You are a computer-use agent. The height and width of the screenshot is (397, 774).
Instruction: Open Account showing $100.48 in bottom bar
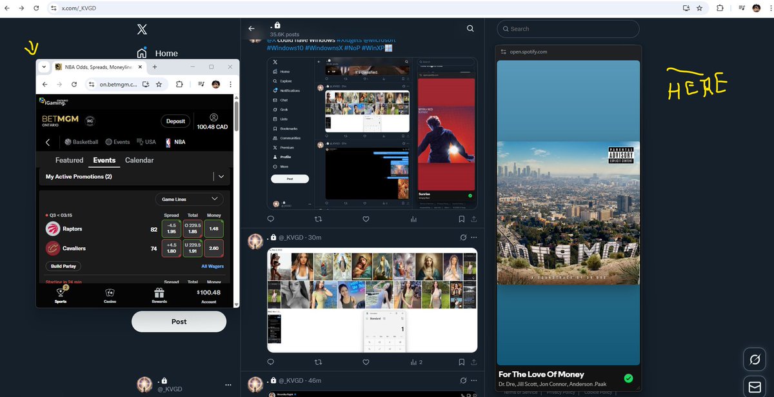(x=209, y=296)
